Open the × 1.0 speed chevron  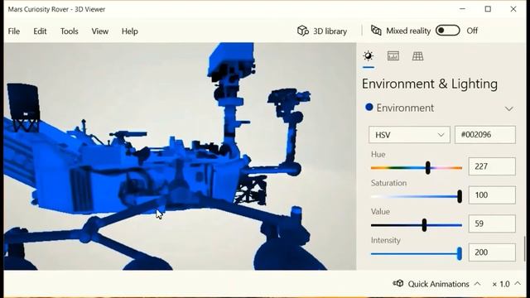518,283
